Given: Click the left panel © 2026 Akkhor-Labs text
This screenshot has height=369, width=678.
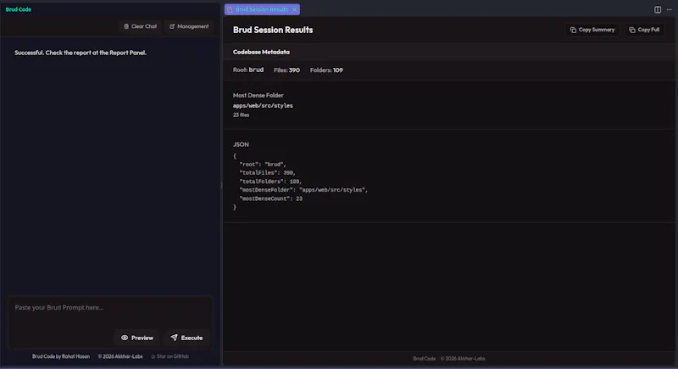Looking at the screenshot, I should tap(120, 356).
